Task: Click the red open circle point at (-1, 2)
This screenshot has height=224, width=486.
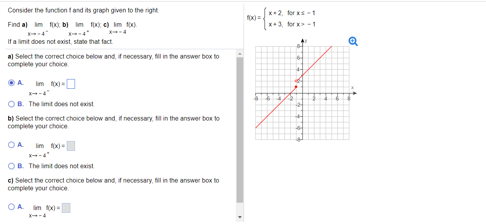Action: point(296,80)
